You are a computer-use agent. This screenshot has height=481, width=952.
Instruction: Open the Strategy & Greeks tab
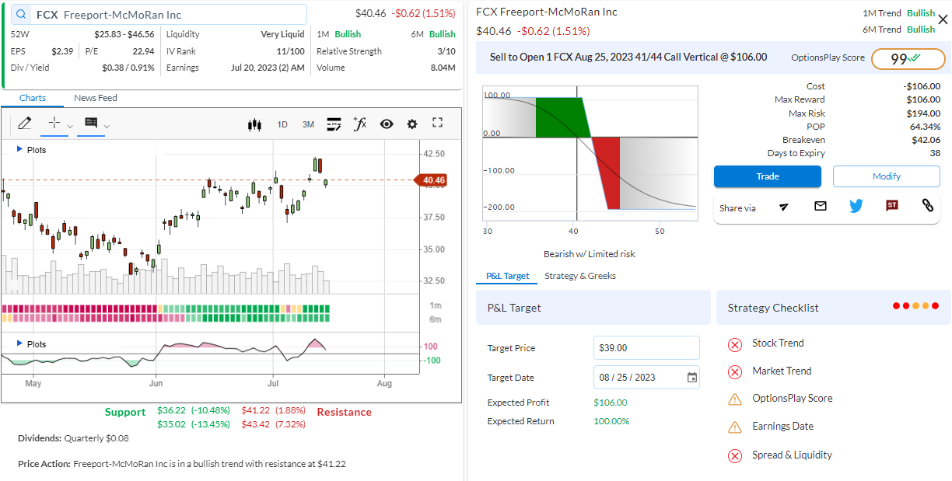tap(580, 276)
